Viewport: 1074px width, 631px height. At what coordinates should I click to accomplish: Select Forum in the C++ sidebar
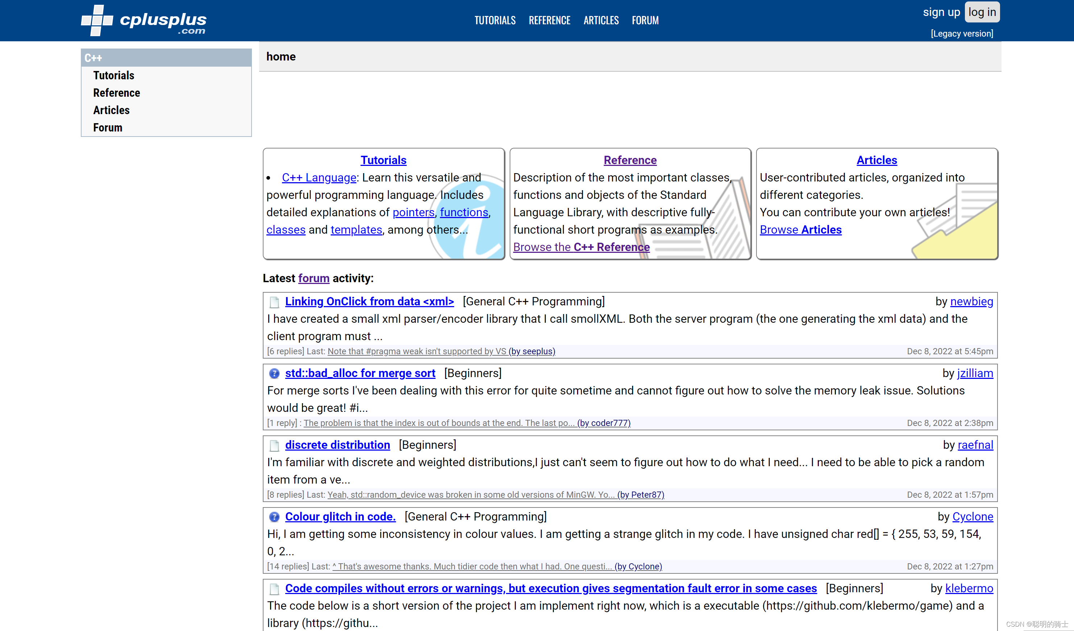point(107,128)
